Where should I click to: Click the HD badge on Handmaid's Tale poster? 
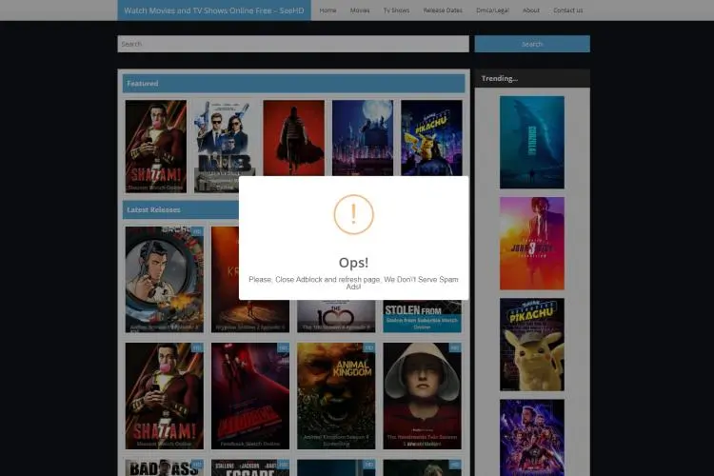(x=455, y=348)
